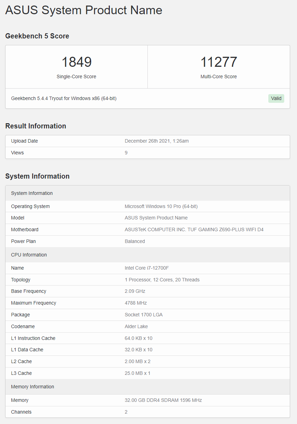This screenshot has width=297, height=424.
Task: Click the upload date December 26th 2021 value
Action: (156, 141)
